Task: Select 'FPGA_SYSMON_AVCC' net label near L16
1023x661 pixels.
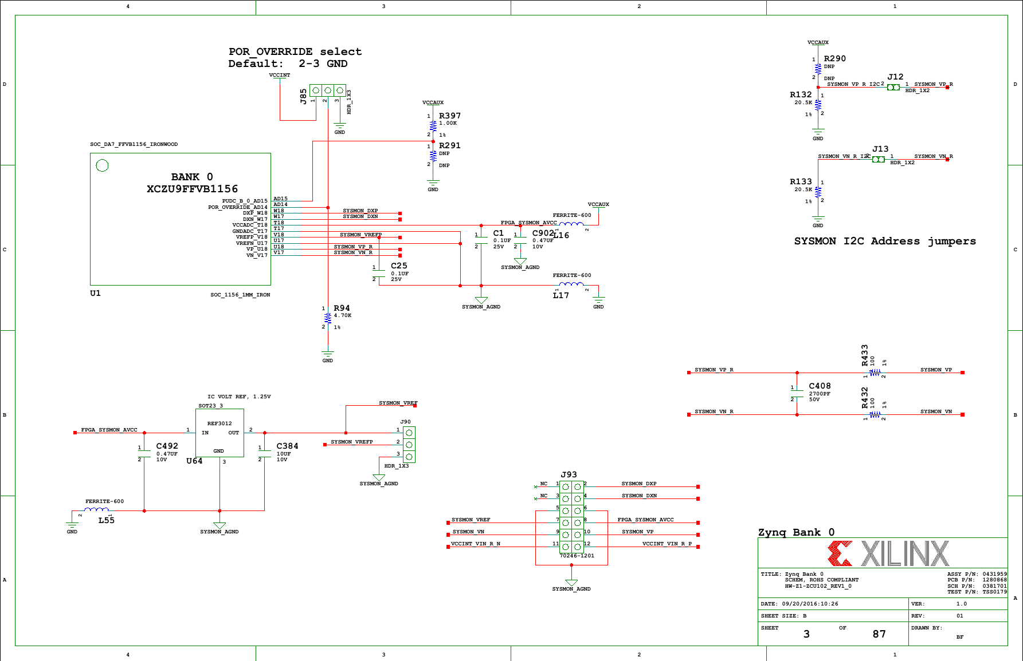Action: tap(529, 223)
